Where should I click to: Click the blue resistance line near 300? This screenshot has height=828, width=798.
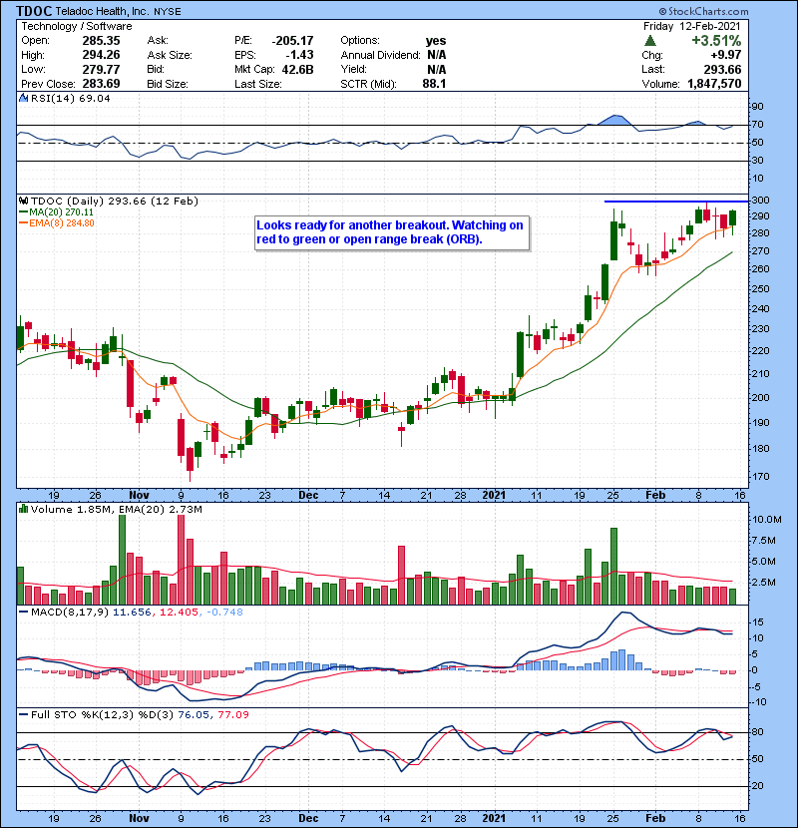[x=676, y=202]
